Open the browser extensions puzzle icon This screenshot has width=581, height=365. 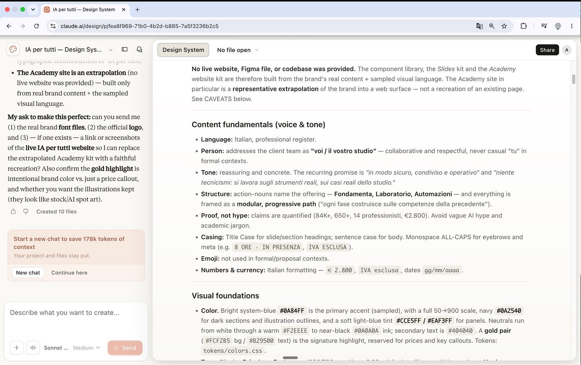pos(524,26)
